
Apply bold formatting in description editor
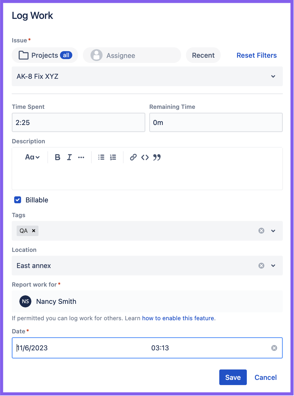point(58,157)
